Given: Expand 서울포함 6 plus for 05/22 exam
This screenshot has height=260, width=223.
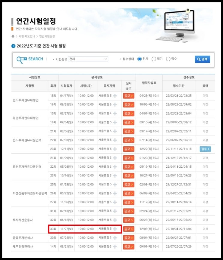Looking at the screenshot, I should click(x=115, y=193).
